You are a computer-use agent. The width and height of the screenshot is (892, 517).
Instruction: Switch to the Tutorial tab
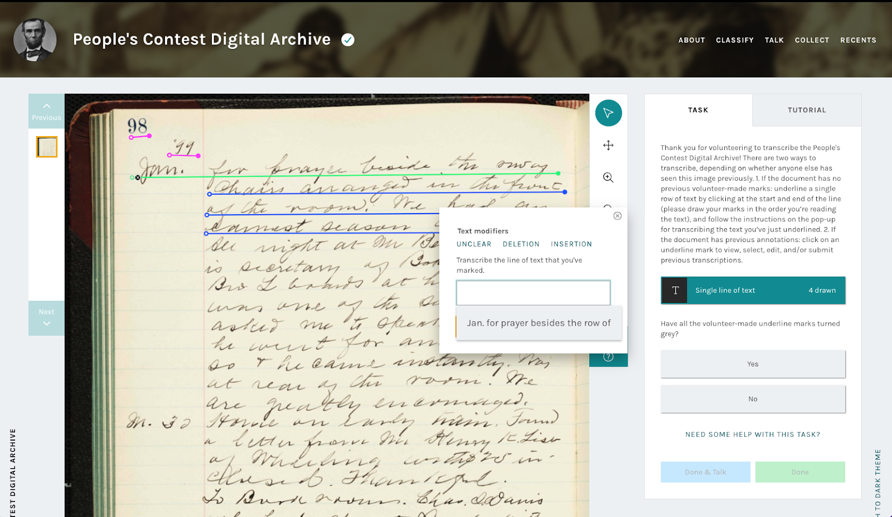[806, 110]
